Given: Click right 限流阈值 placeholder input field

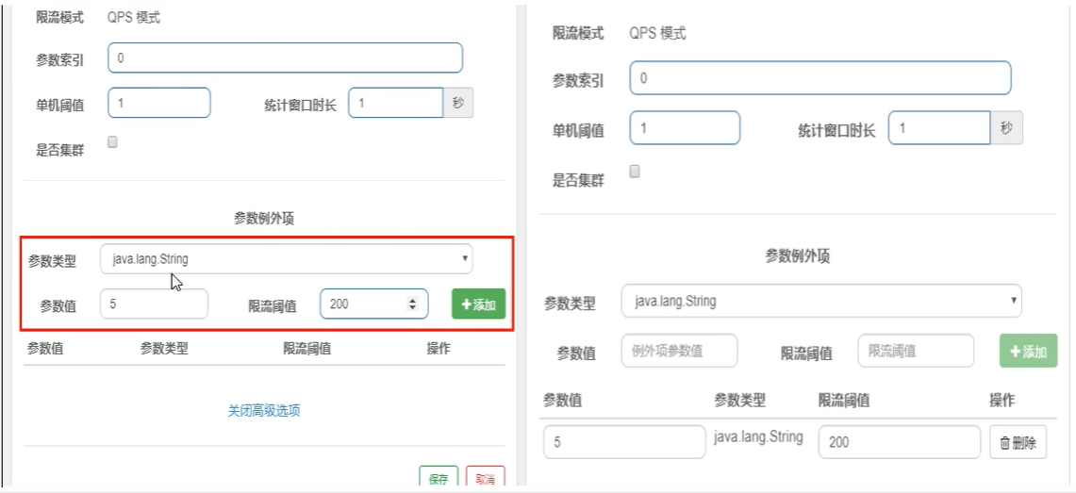Looking at the screenshot, I should [916, 351].
